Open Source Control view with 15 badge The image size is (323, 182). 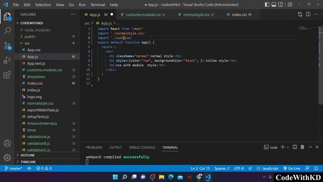[8, 45]
